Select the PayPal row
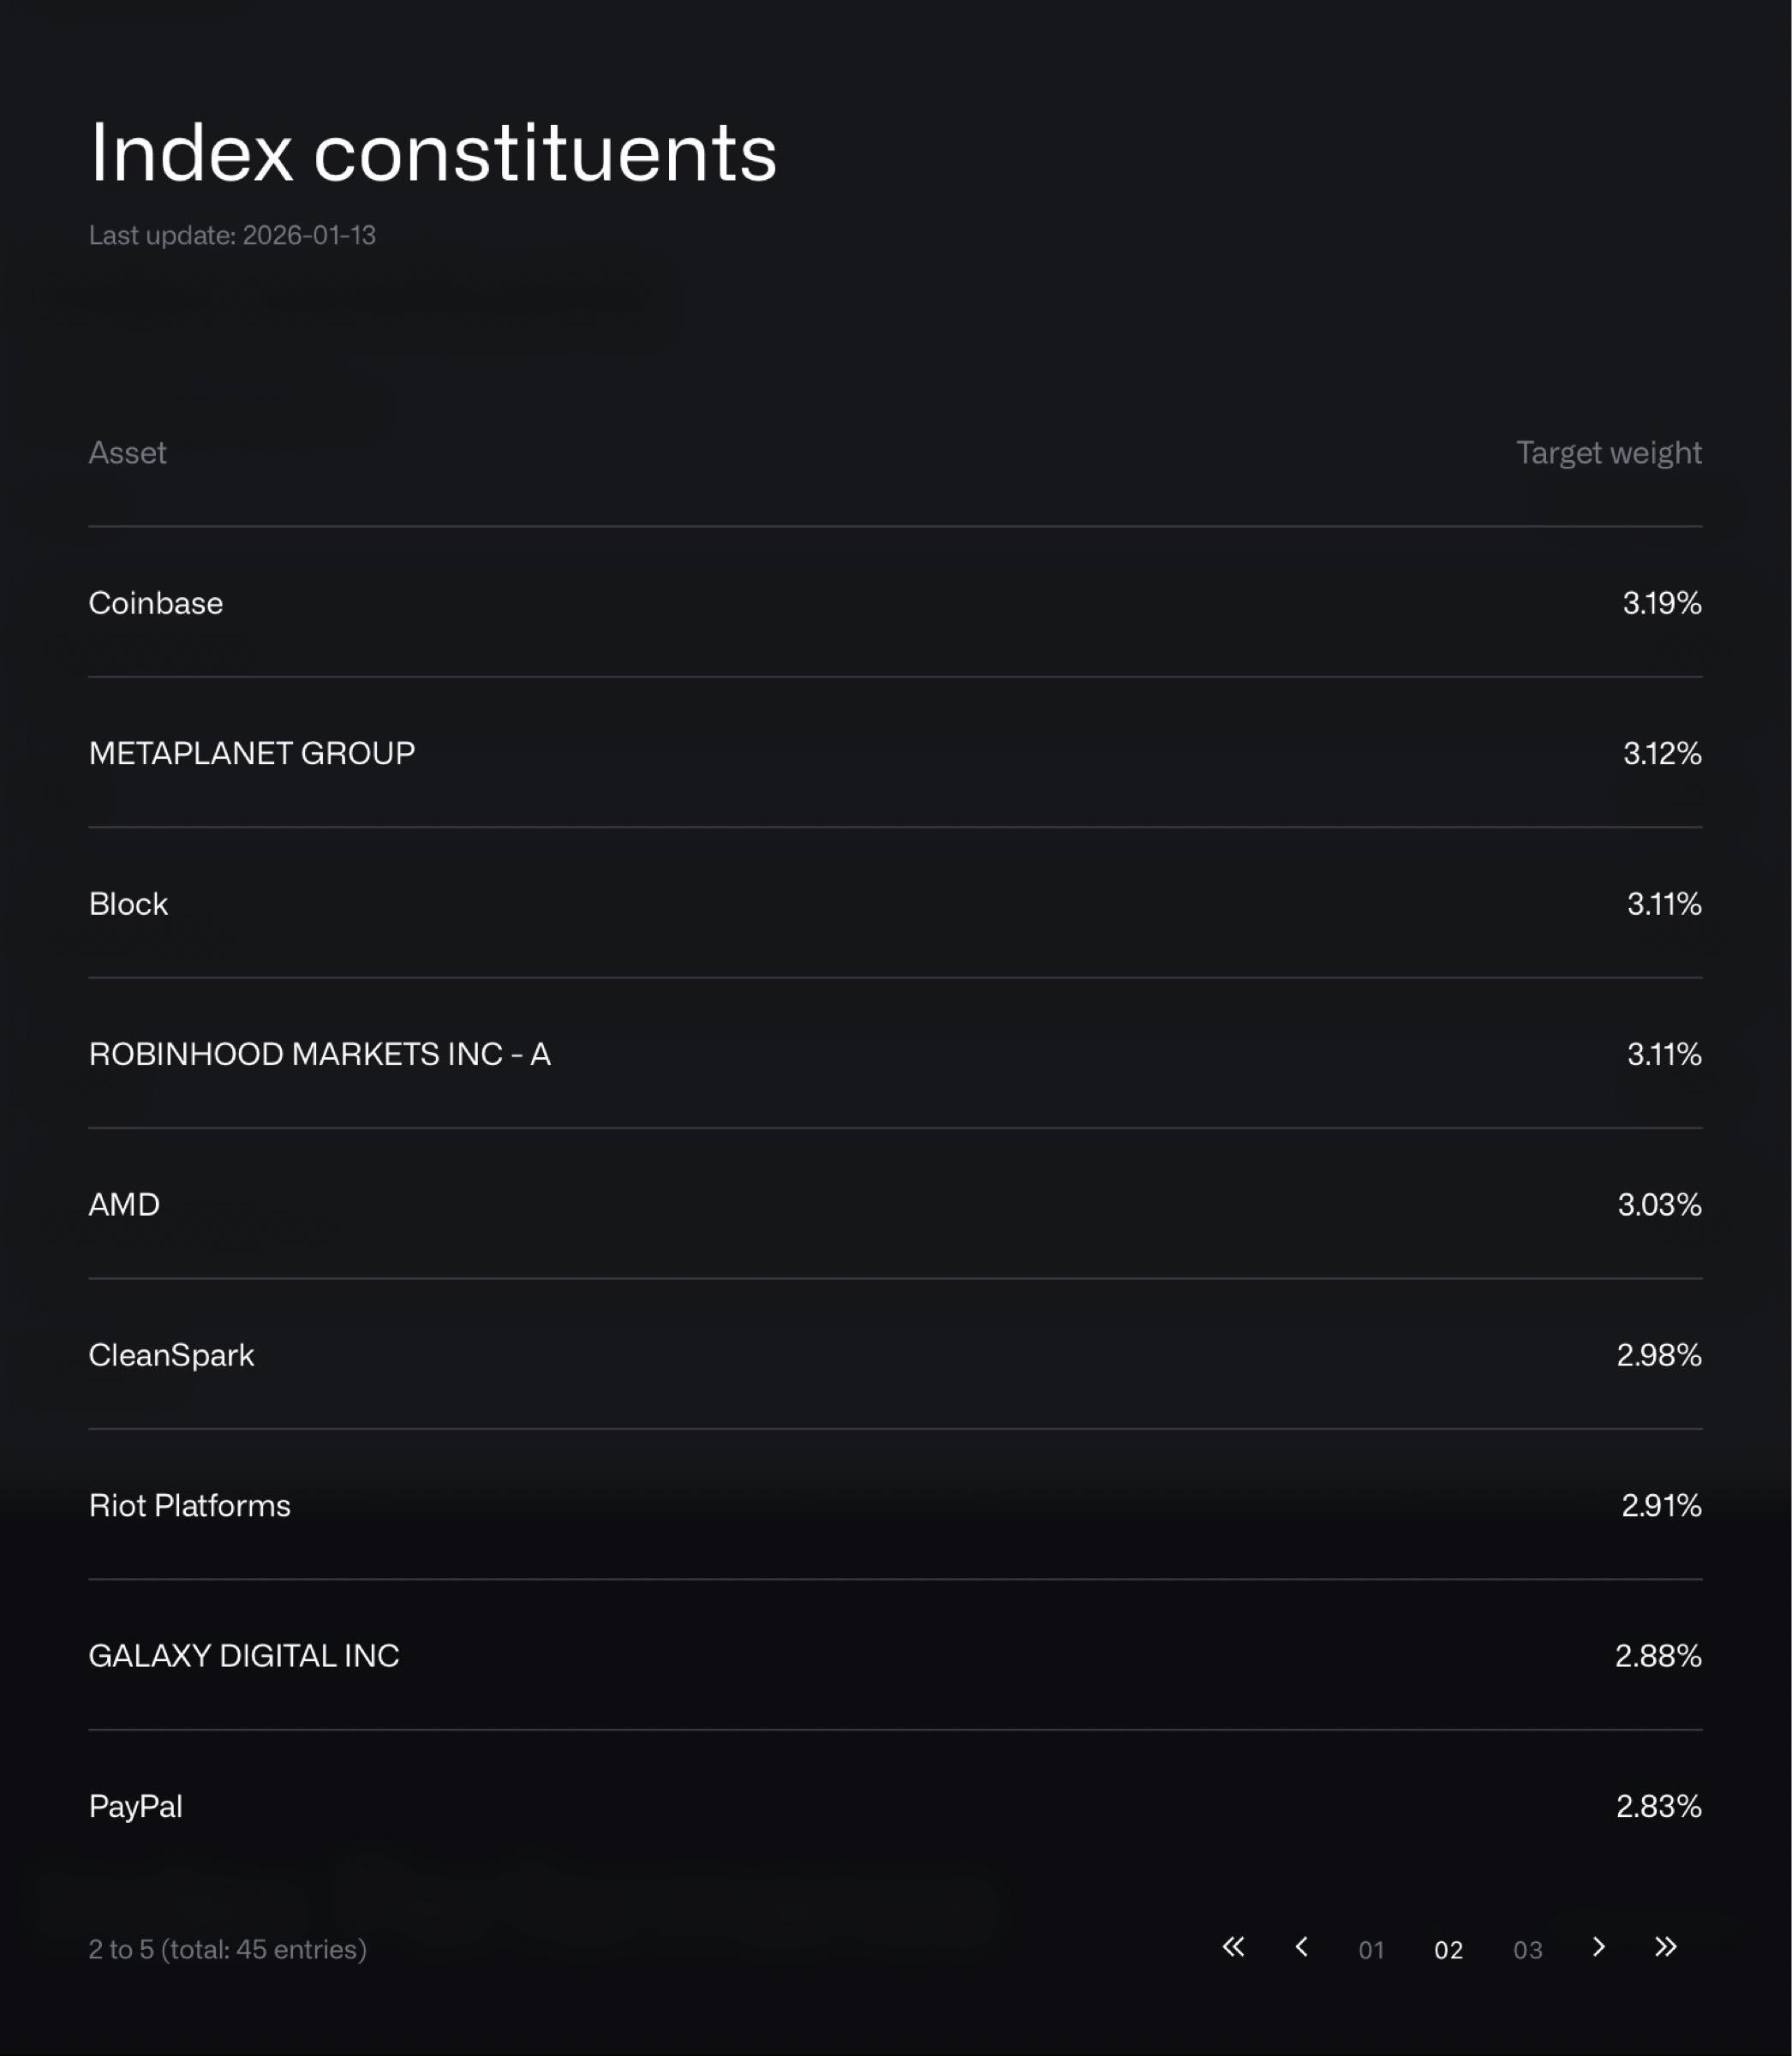1792x2056 pixels. tap(136, 1806)
